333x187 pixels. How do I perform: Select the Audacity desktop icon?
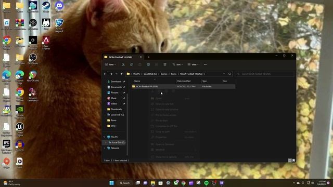tap(20, 145)
